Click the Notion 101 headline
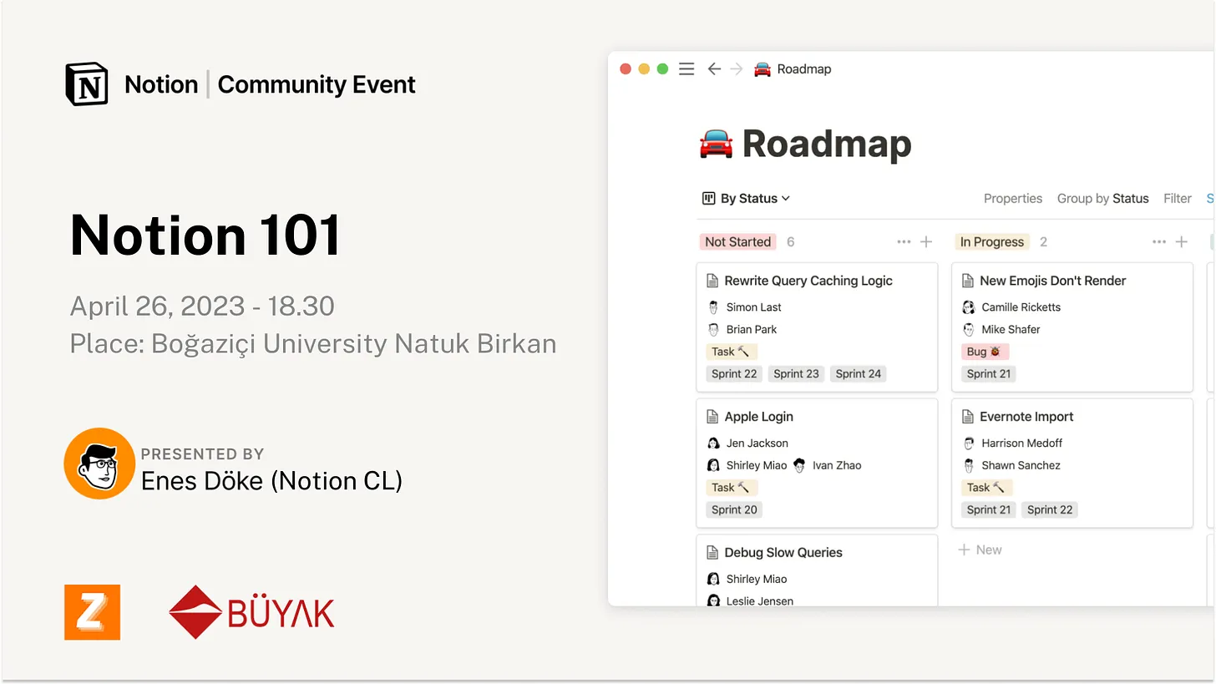1216x684 pixels. pyautogui.click(x=205, y=235)
